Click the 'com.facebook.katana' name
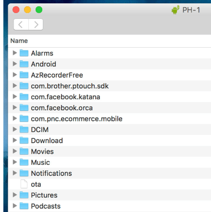Viewport: 211px width, 212px height. [65, 97]
